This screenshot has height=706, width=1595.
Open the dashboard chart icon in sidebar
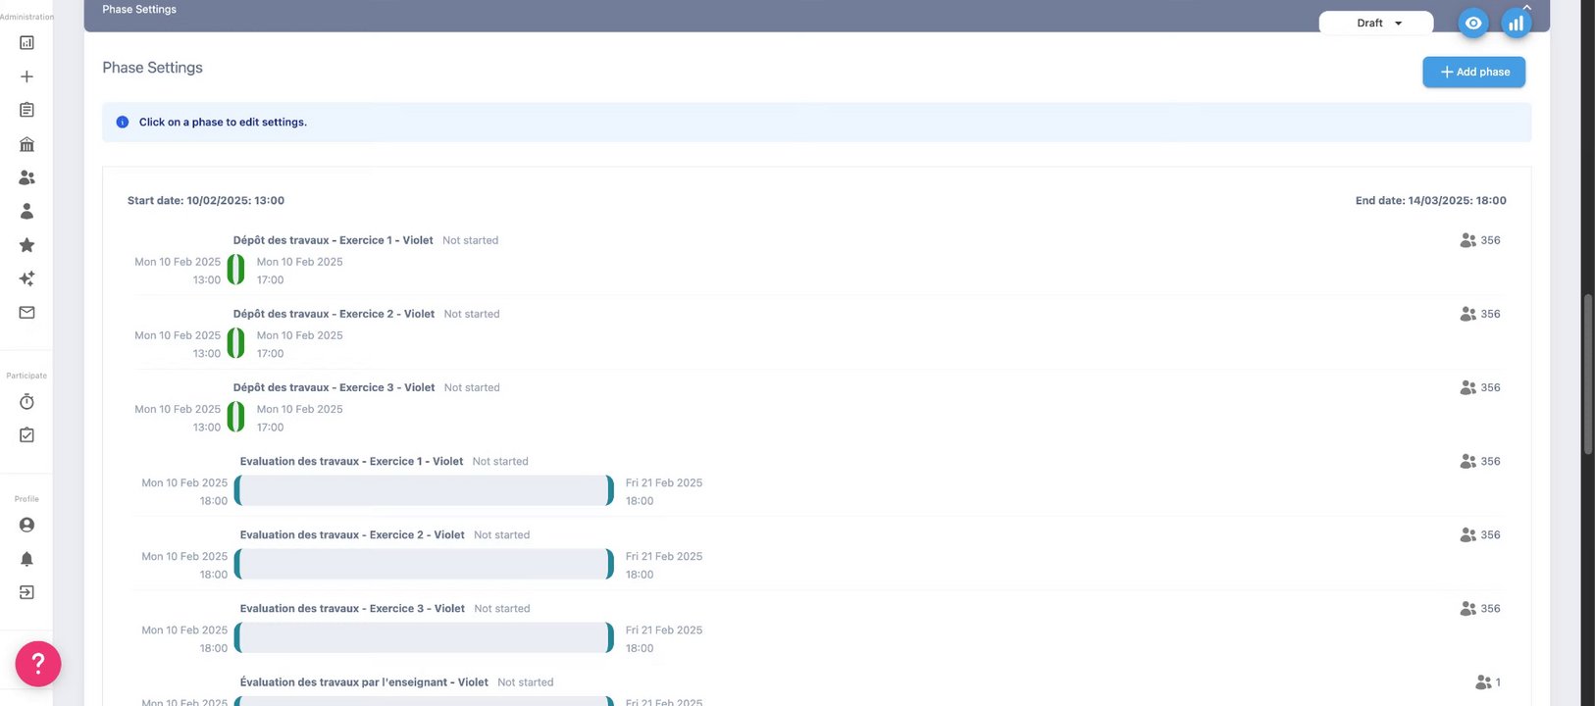[26, 43]
